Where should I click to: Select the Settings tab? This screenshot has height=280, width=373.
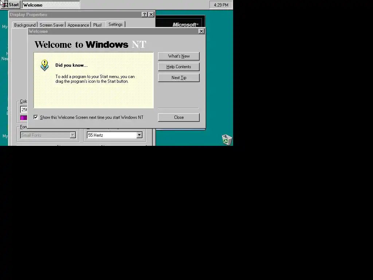pos(115,24)
